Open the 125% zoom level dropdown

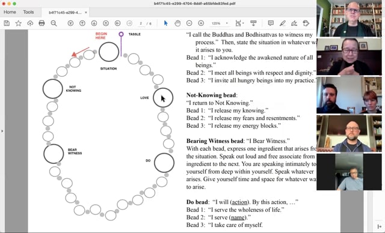click(x=220, y=23)
